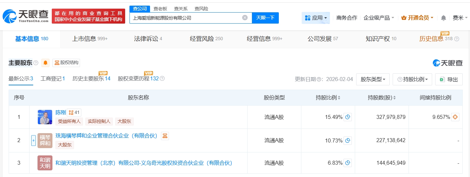Click 陈刚's profile photo thumbnail

(45, 117)
